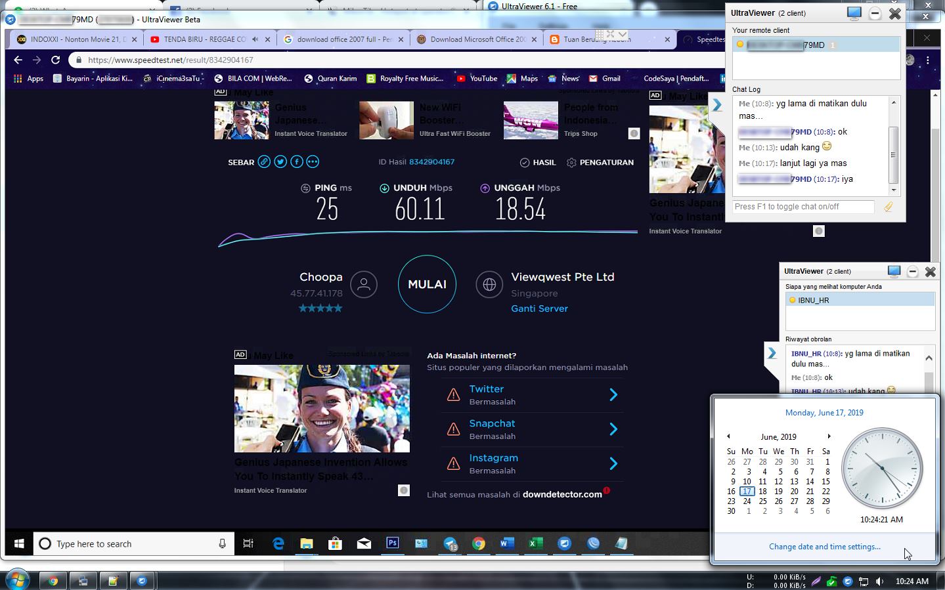Click the system tray volume icon
The image size is (945, 590).
click(x=879, y=581)
